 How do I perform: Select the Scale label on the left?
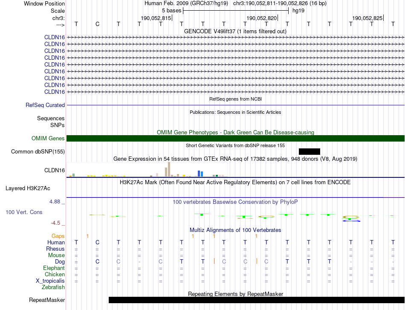tap(58, 11)
